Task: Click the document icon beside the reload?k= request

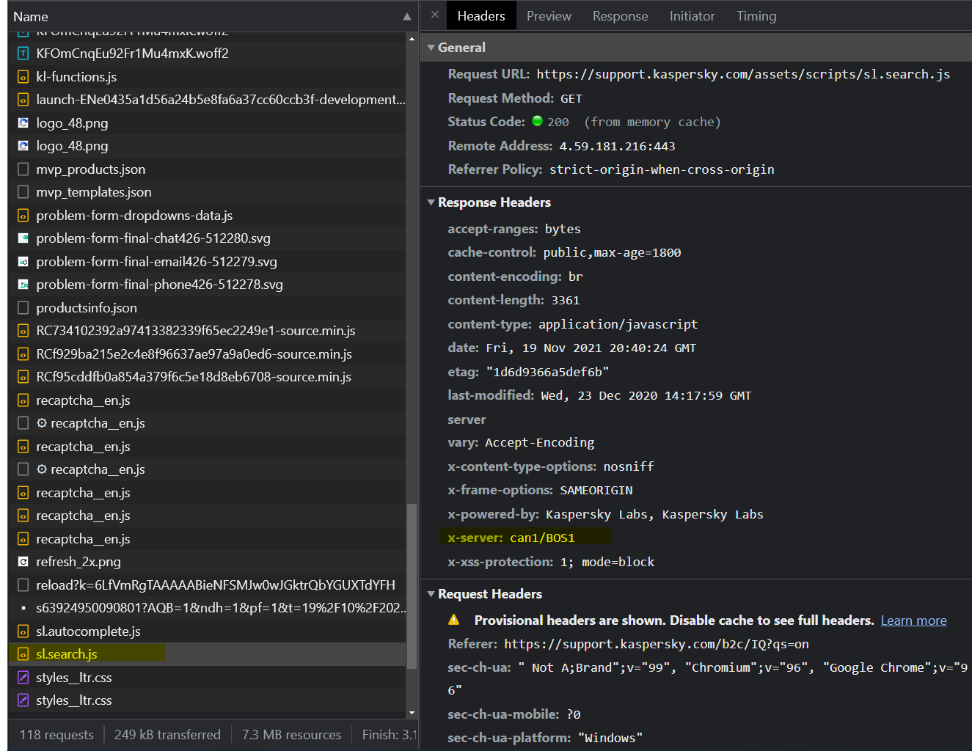Action: tap(23, 585)
